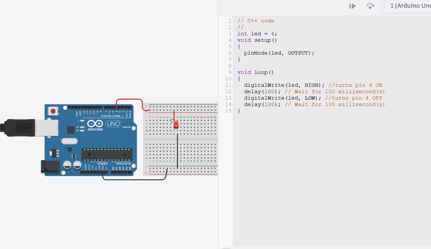Click the silver crystal oscillator on Arduino
431x249 pixels.
(x=69, y=141)
